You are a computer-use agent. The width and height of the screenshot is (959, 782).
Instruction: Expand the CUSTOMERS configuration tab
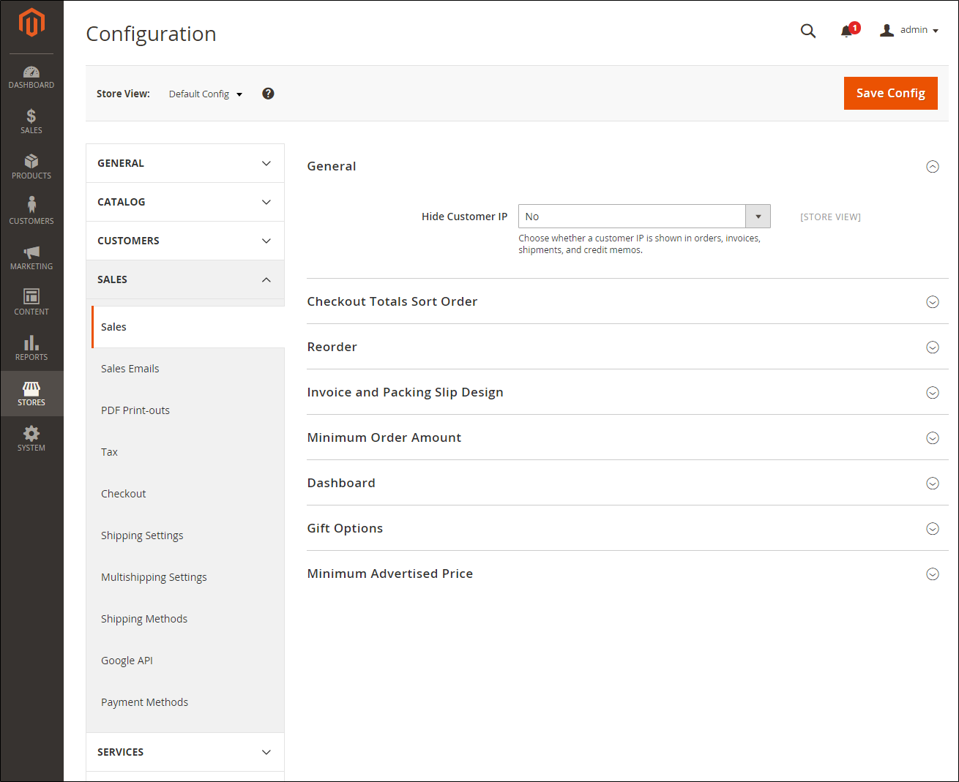[185, 241]
